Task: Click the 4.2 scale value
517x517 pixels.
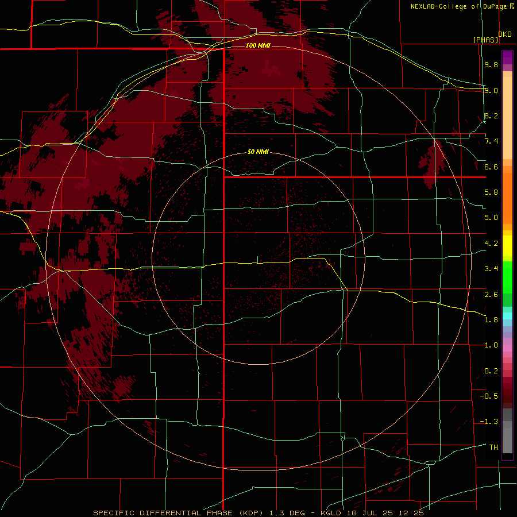Action: point(491,244)
